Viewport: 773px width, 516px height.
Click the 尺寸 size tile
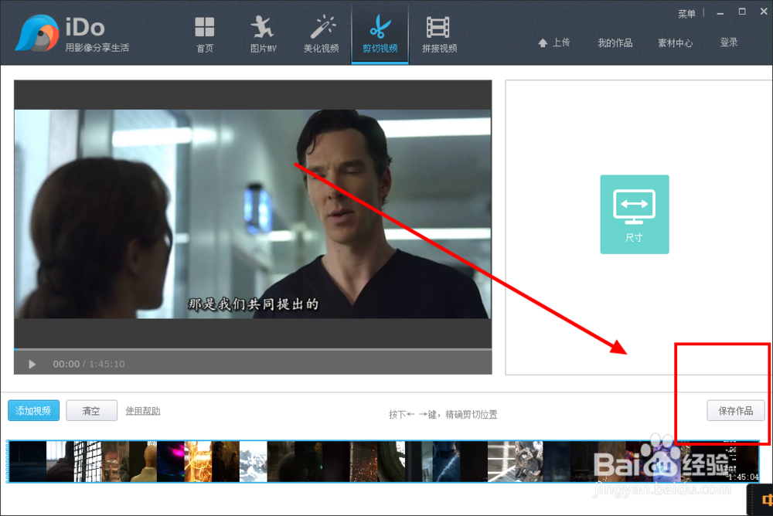pyautogui.click(x=635, y=215)
